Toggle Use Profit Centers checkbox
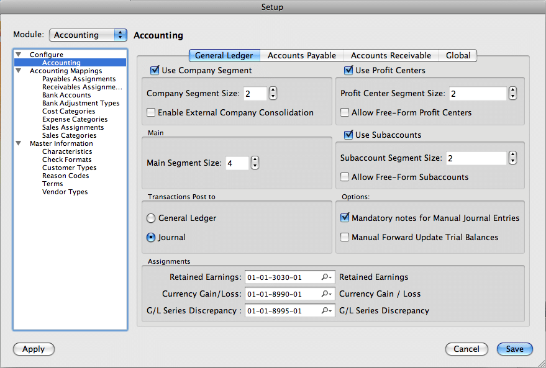The height and width of the screenshot is (368, 546). (x=348, y=70)
